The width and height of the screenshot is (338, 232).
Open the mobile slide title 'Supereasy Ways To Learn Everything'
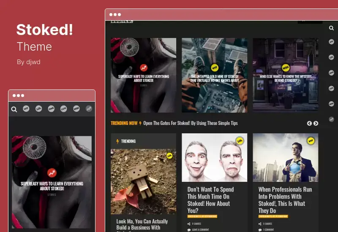(52, 186)
